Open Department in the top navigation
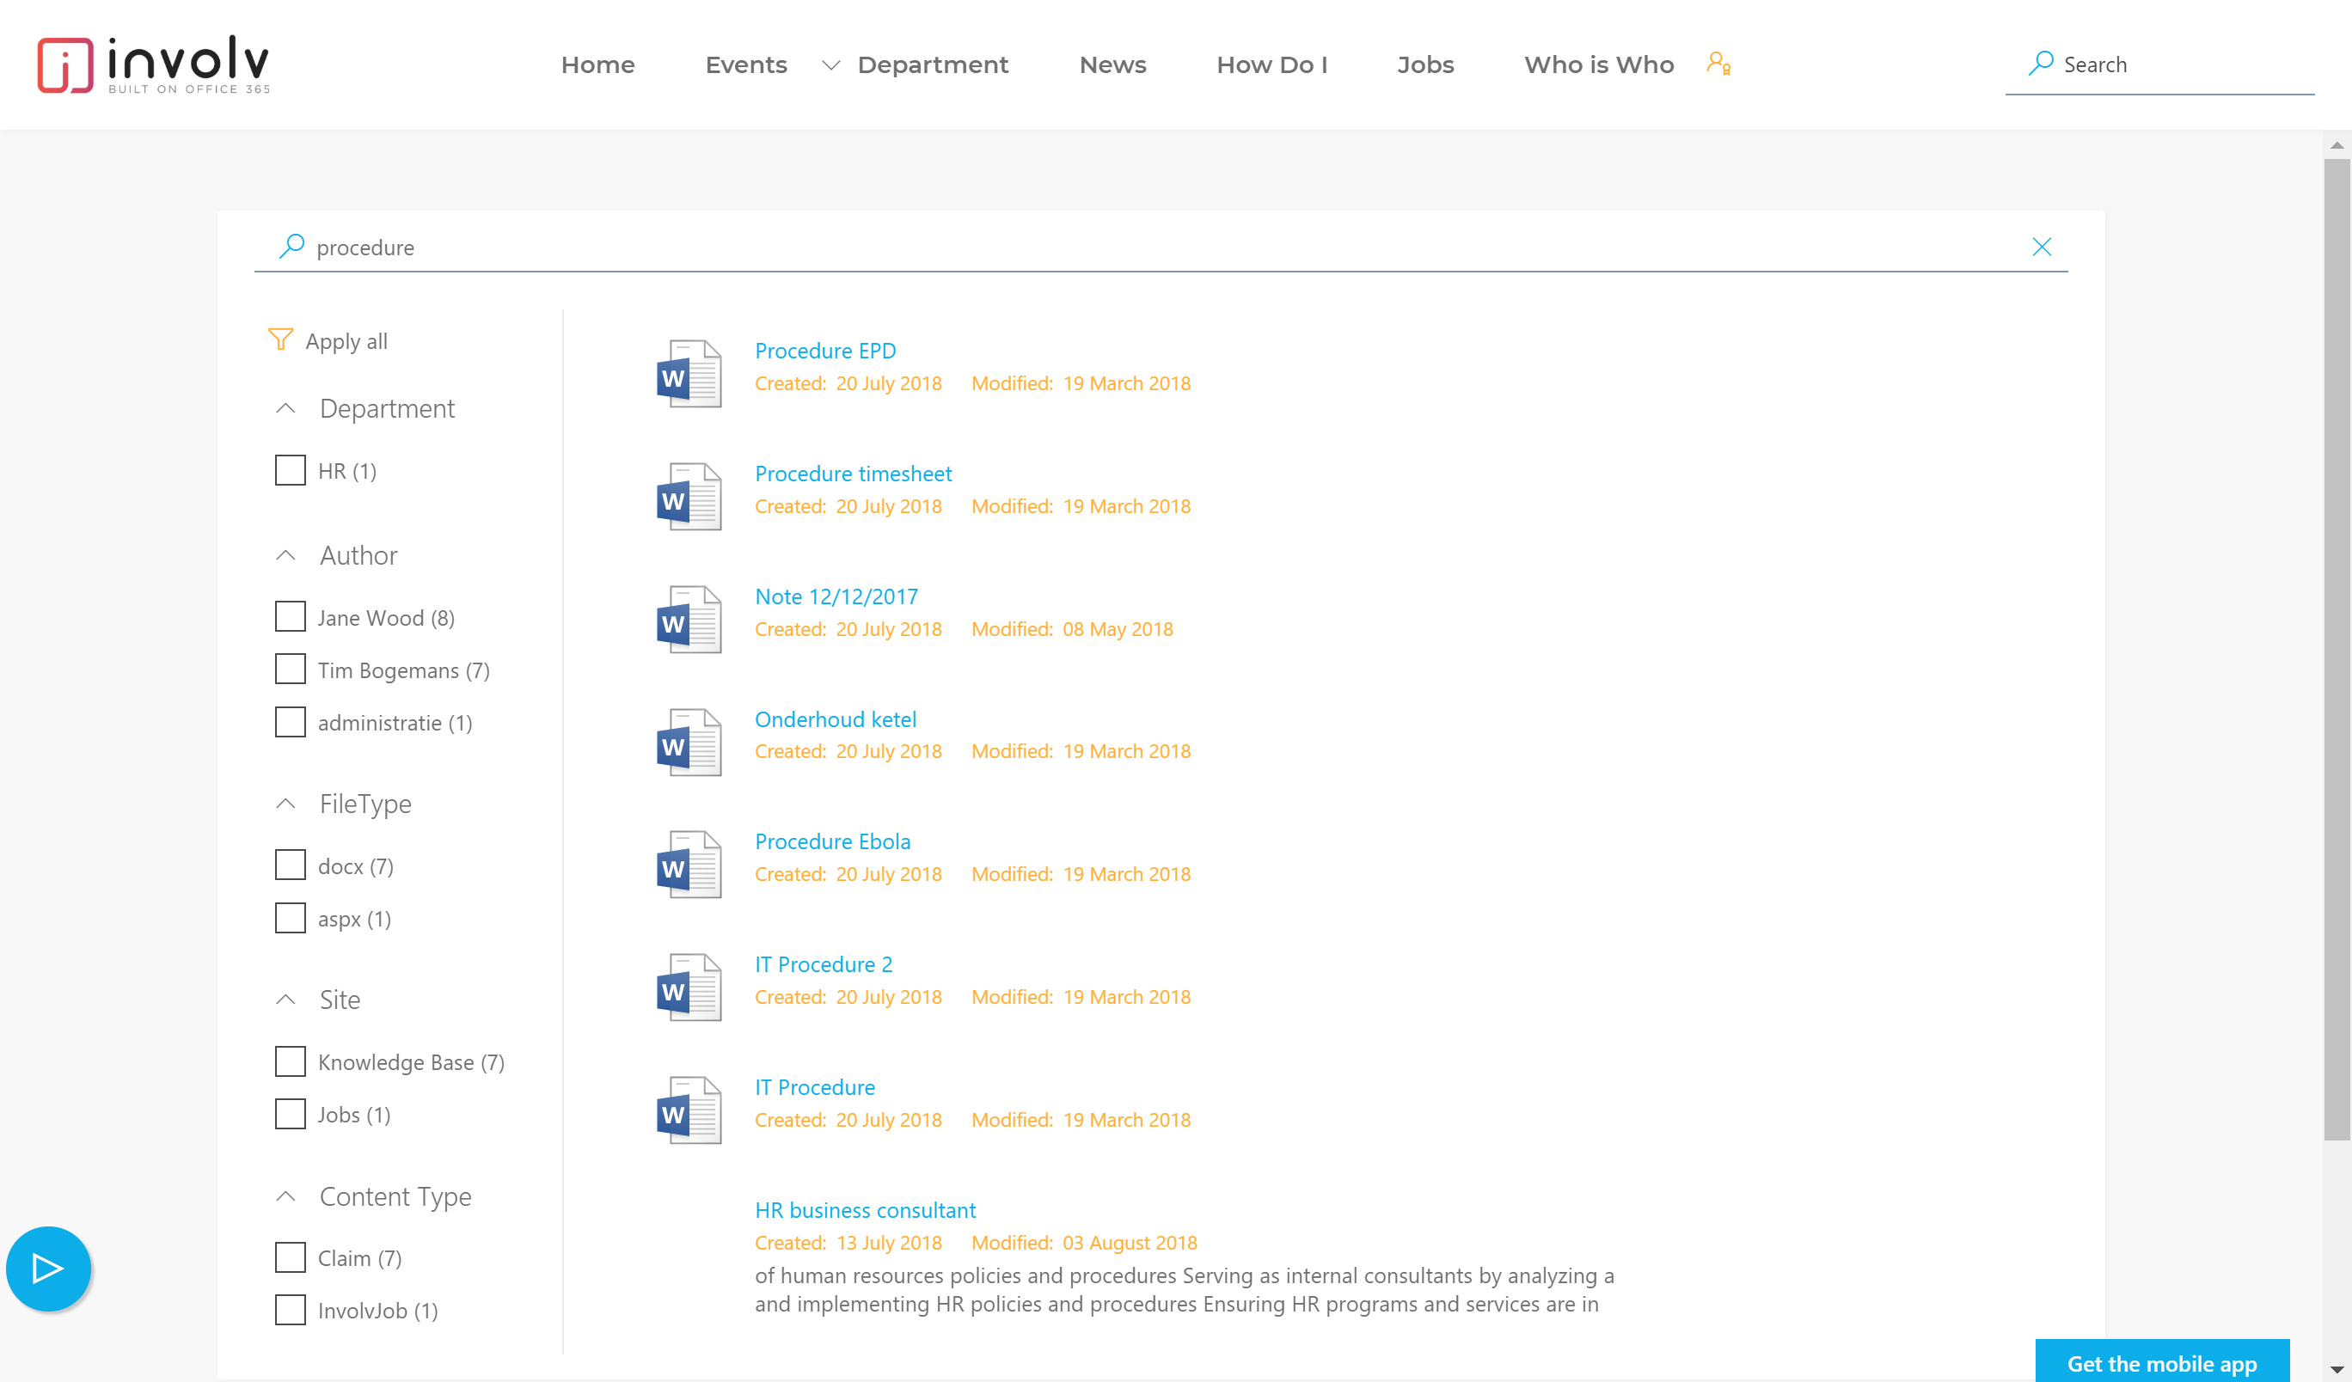The height and width of the screenshot is (1382, 2352). tap(933, 64)
